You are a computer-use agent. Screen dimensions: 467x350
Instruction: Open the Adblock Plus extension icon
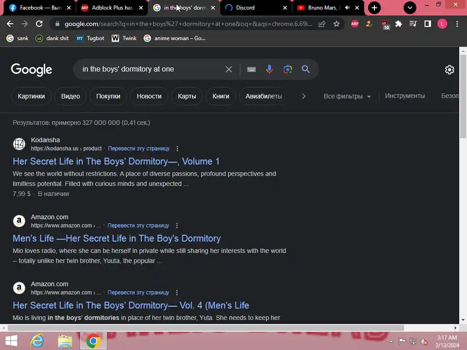[x=355, y=24]
